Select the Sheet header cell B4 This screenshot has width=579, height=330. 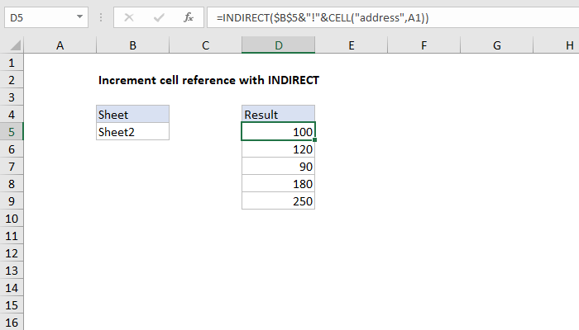pos(132,114)
